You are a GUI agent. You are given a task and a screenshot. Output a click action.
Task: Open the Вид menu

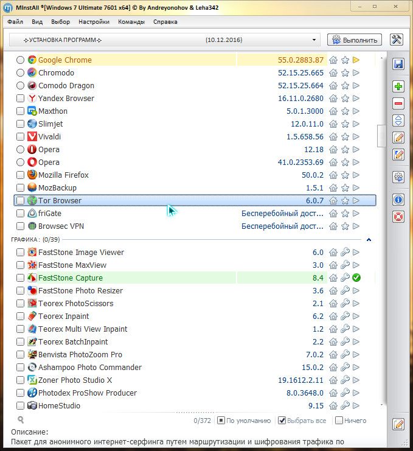tap(37, 22)
